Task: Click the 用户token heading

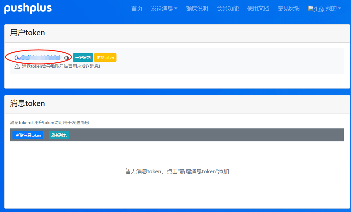Action: (x=27, y=33)
